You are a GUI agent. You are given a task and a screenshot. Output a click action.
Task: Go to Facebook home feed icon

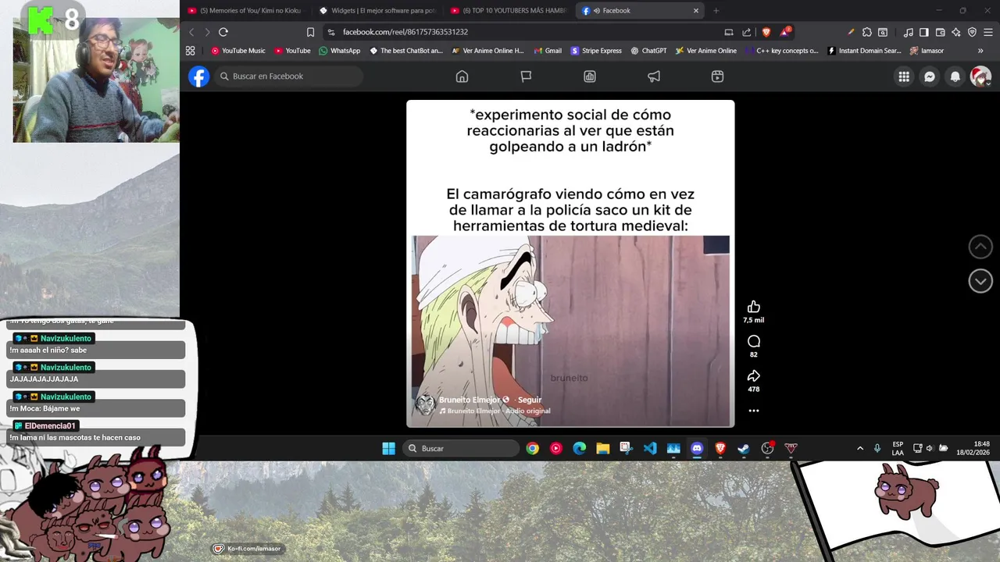click(462, 76)
